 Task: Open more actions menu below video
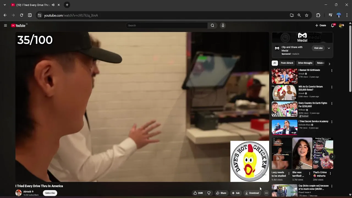[x=266, y=193]
